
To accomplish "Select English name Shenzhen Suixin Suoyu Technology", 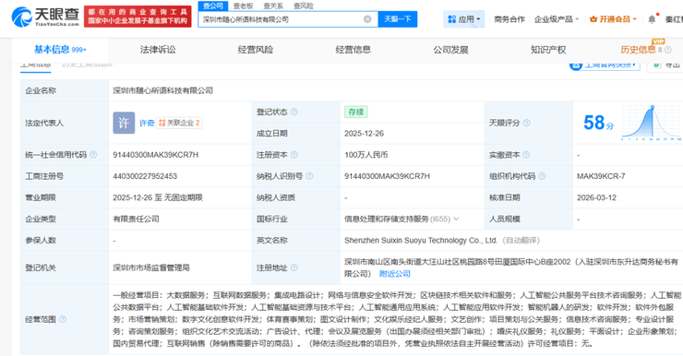I will click(x=421, y=240).
